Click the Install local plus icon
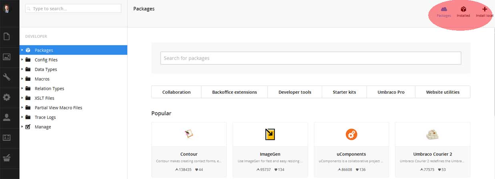The width and height of the screenshot is (495, 179). [x=485, y=9]
